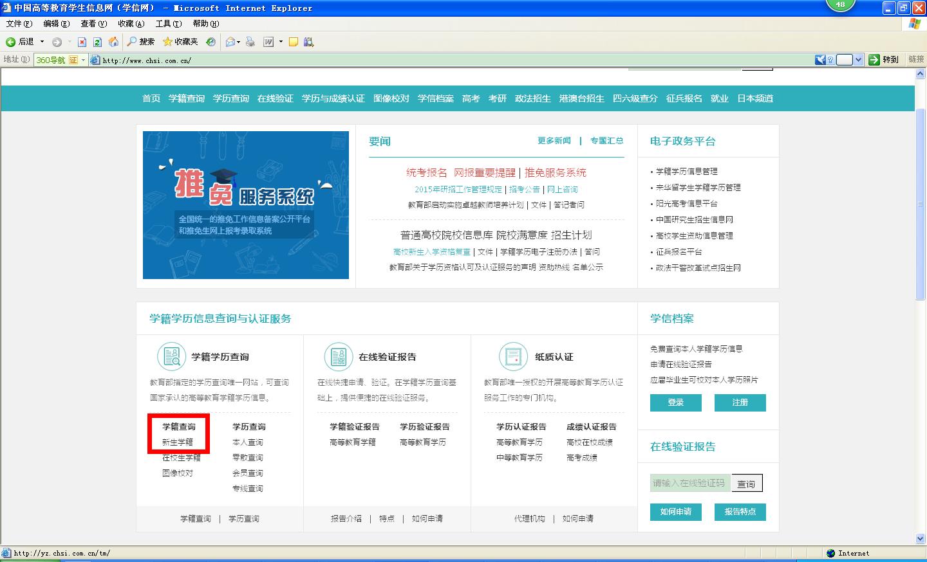This screenshot has height=562, width=927.
Task: Open the 收藏夹 favorites star button
Action: tap(180, 42)
